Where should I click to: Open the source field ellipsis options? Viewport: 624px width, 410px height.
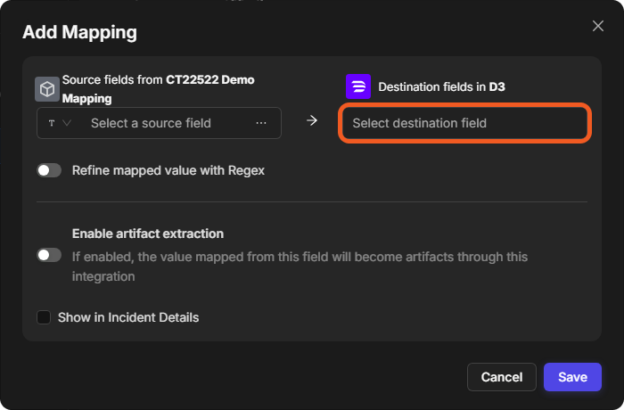point(261,123)
